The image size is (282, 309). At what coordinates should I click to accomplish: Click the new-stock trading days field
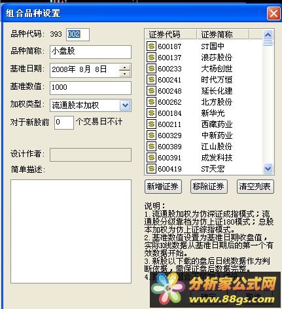(64, 122)
